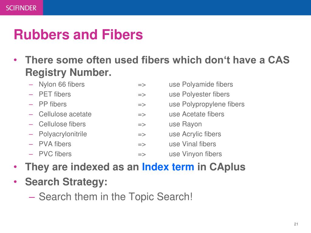Image resolution: width=311 pixels, height=233 pixels.
Task: Select the 'use Rayon' text
Action: coord(185,124)
